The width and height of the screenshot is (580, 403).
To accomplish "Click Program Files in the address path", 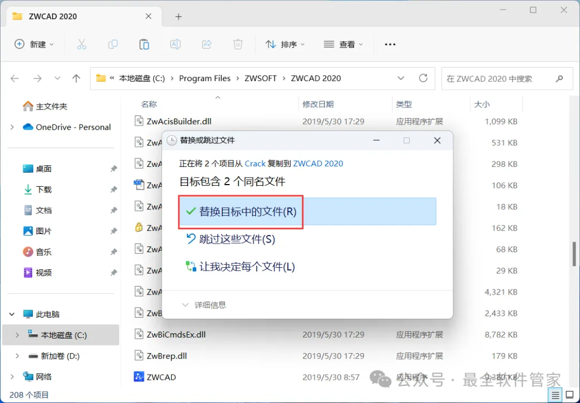I will 205,78.
